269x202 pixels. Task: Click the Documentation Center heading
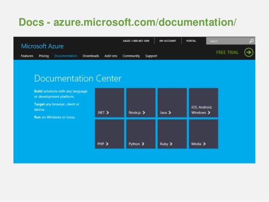pyautogui.click(x=78, y=78)
